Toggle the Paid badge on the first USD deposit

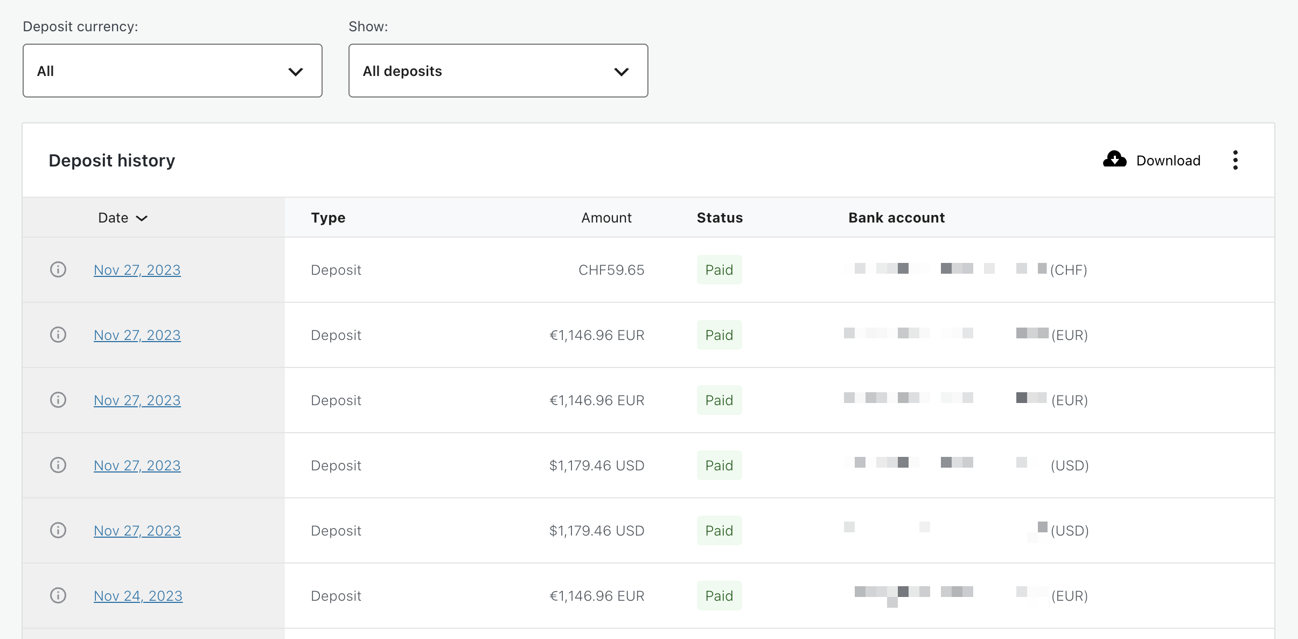719,464
